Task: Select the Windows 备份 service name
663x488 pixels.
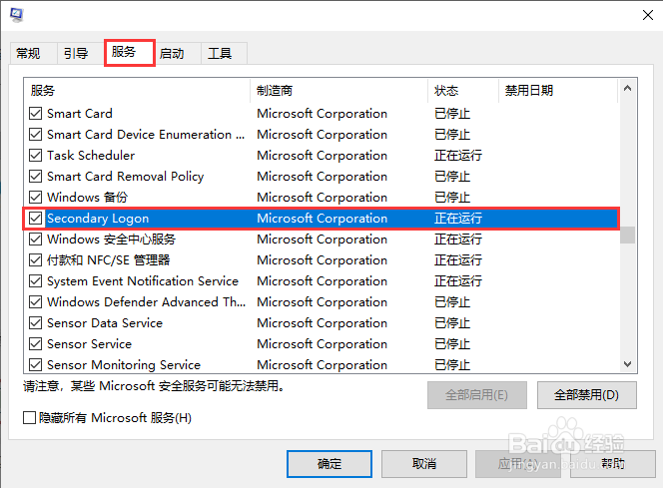Action: (x=88, y=198)
